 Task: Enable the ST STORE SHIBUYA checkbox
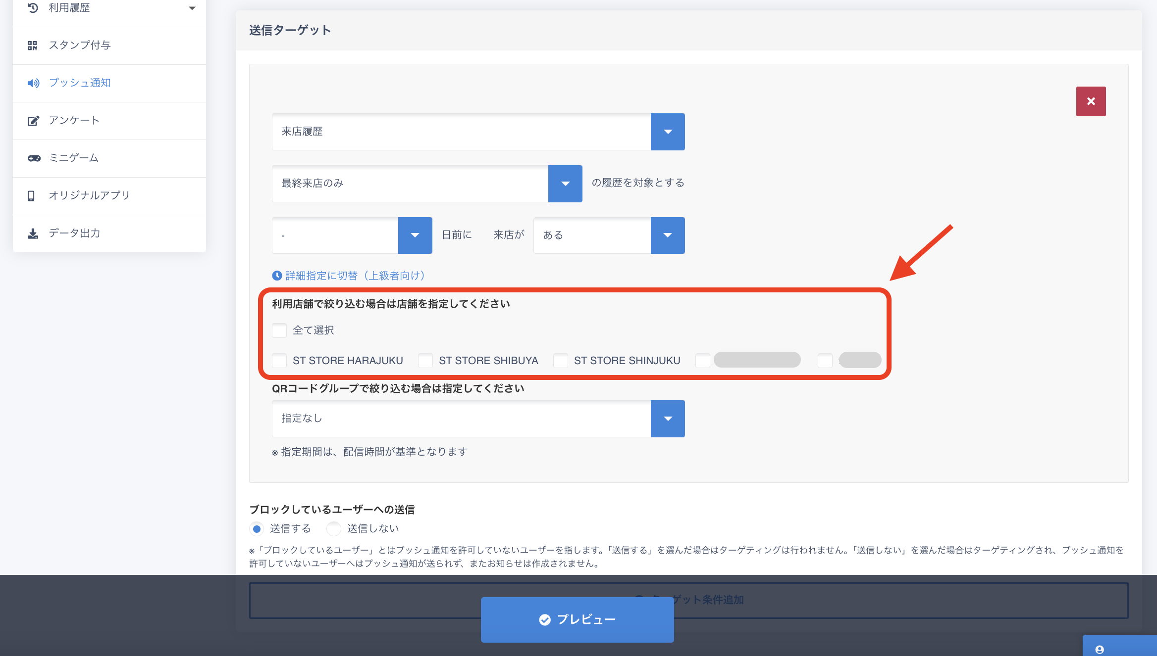click(425, 361)
